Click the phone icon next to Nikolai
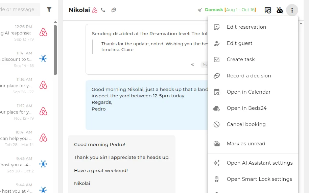This screenshot has width=309, height=193. tap(103, 10)
